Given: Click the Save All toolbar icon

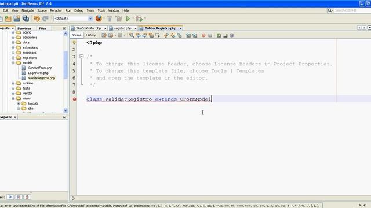Looking at the screenshot, I should [26, 18].
